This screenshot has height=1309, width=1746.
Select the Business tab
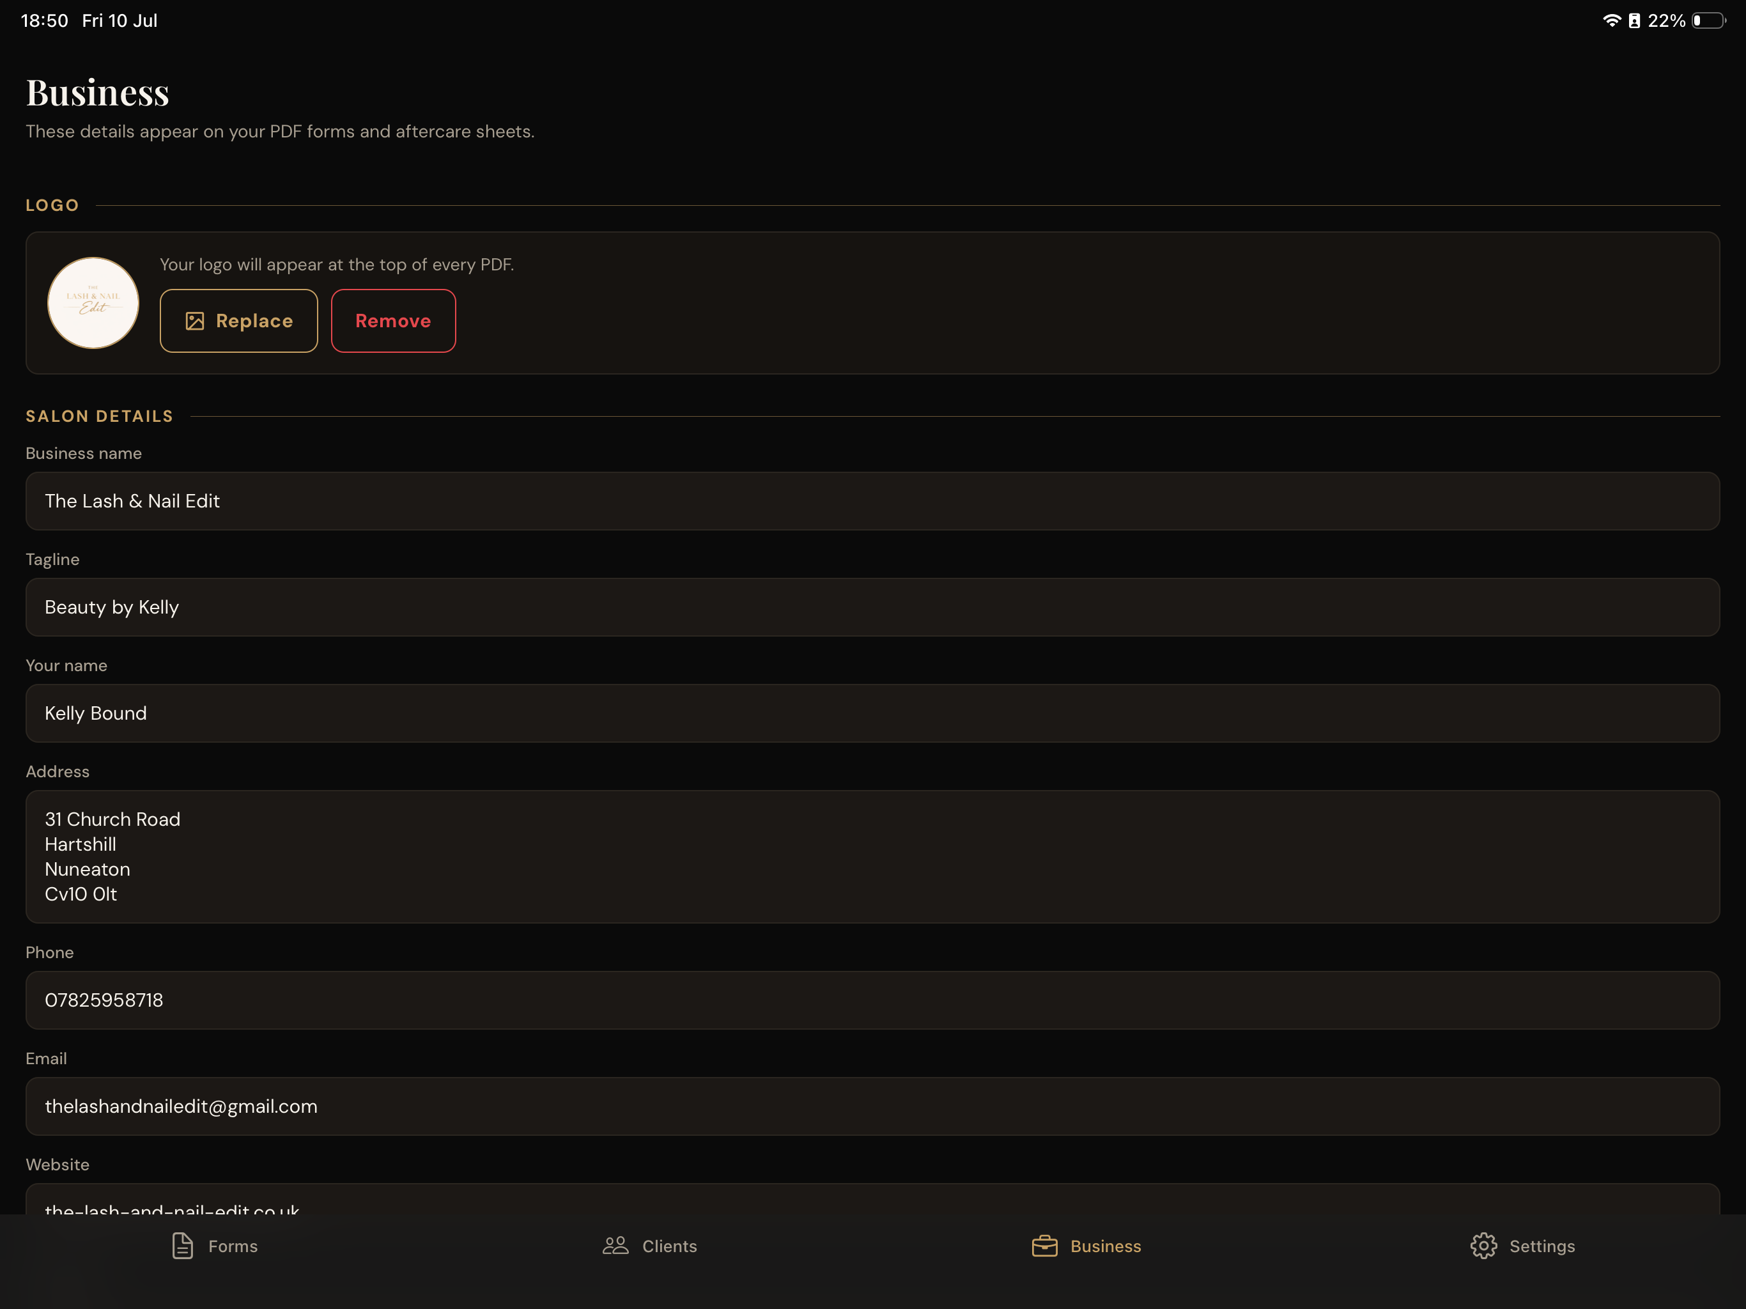(x=1086, y=1246)
